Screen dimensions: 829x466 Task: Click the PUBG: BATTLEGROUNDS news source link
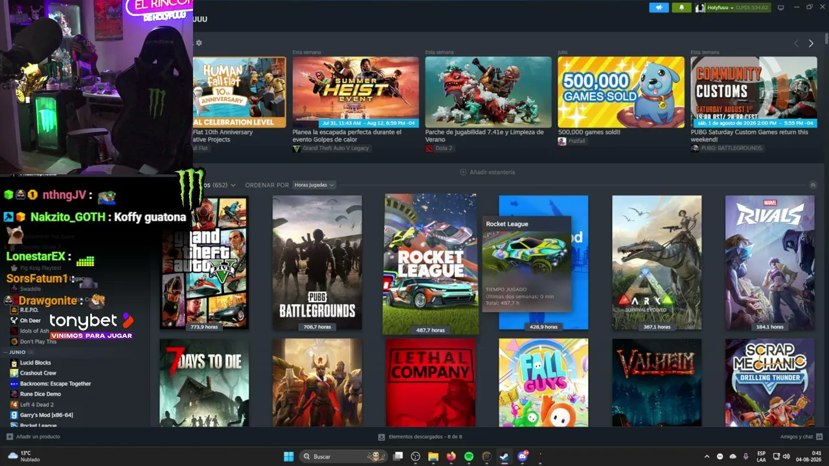(731, 148)
